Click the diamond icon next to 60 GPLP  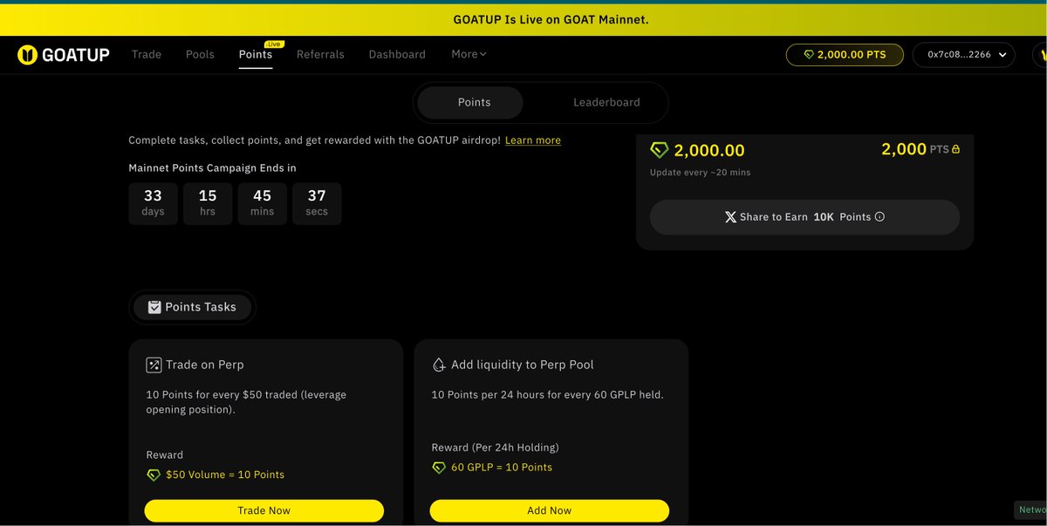click(439, 468)
